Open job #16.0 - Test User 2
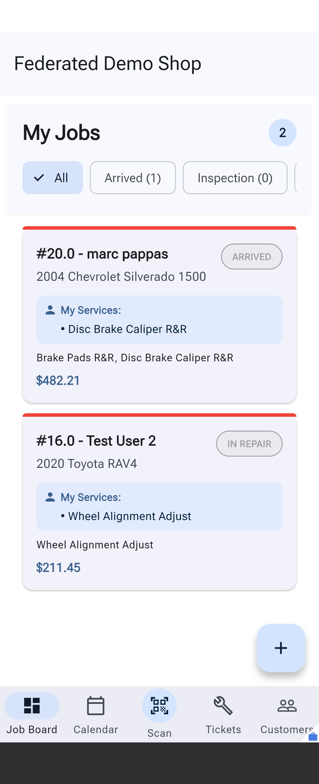This screenshot has width=319, height=784. [96, 441]
